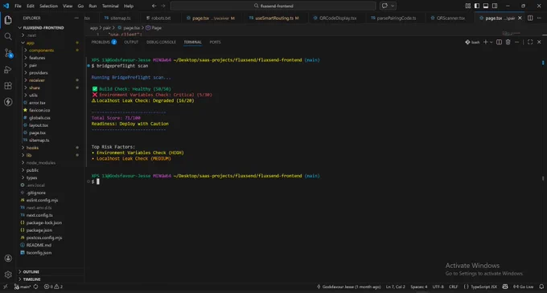Screen dimensions: 547x293
Task: Open the Source Control view
Action: pyautogui.click(x=8, y=53)
